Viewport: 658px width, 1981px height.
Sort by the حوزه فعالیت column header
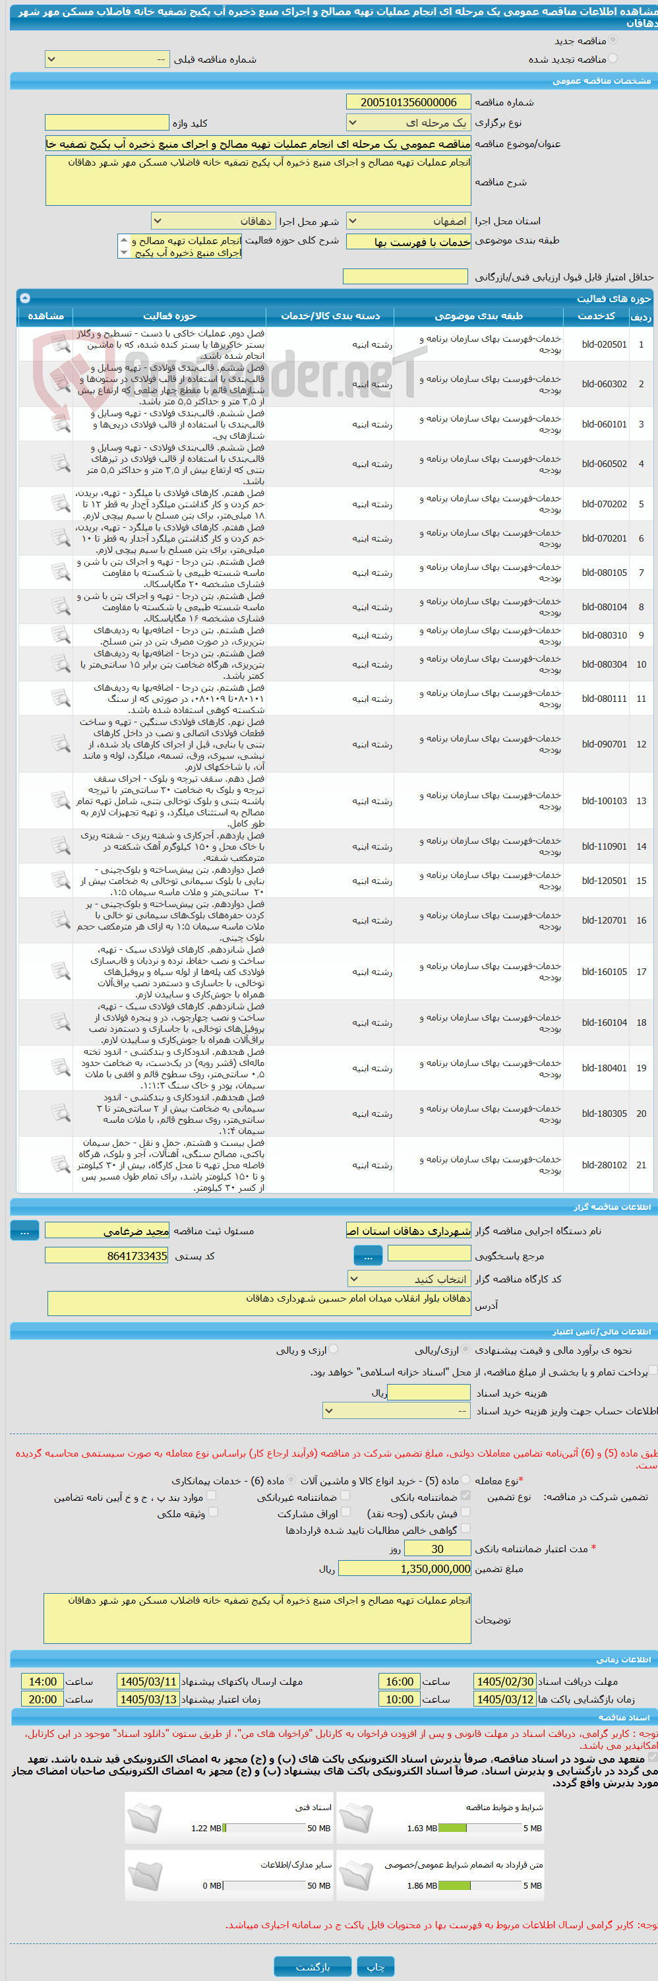[x=169, y=316]
